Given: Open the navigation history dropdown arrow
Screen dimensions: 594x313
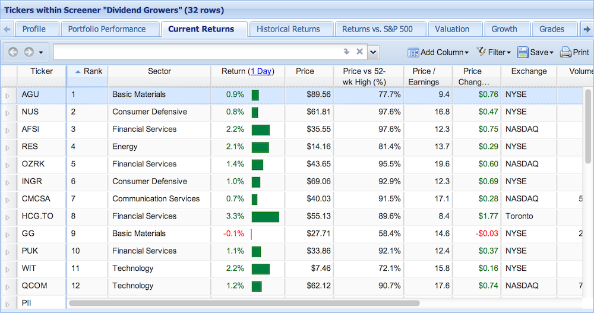Looking at the screenshot, I should coord(41,52).
